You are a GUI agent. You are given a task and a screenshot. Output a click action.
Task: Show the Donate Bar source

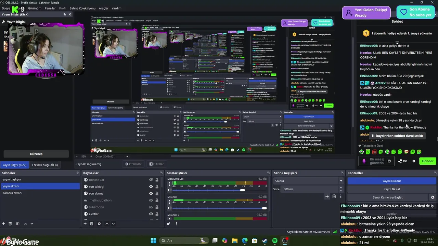point(151,180)
